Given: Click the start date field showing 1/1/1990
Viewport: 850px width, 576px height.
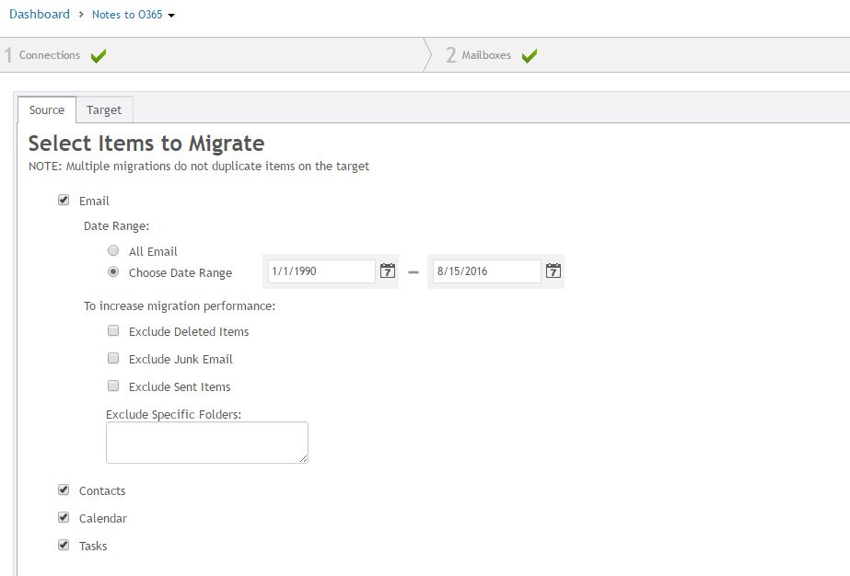Looking at the screenshot, I should click(320, 271).
